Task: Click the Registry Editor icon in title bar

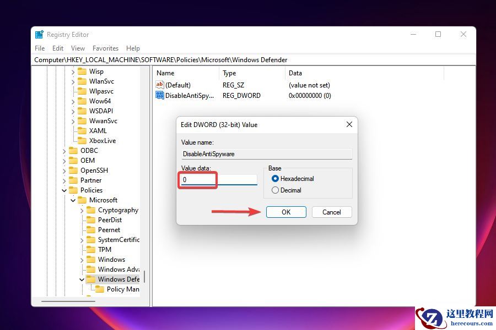Action: click(39, 34)
